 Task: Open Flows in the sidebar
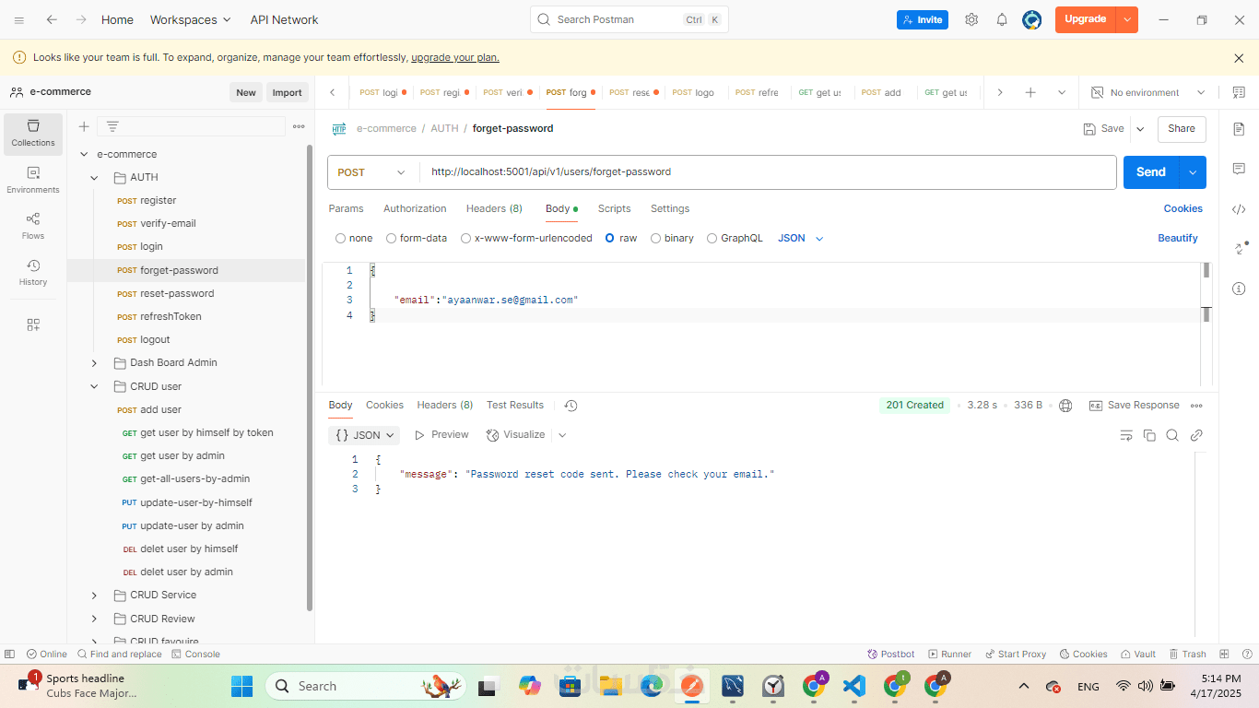33,226
